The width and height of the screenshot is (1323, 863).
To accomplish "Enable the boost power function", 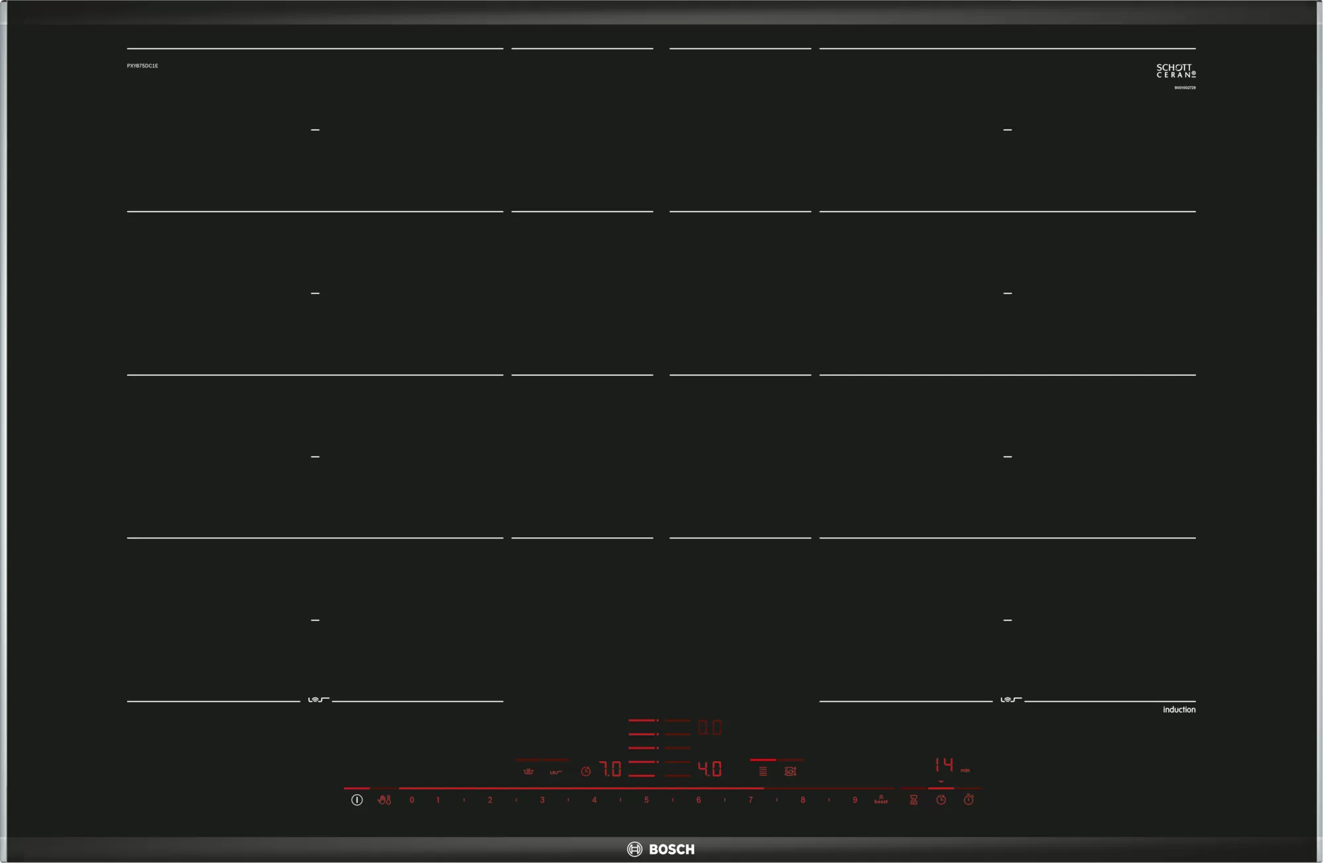I will tap(880, 800).
